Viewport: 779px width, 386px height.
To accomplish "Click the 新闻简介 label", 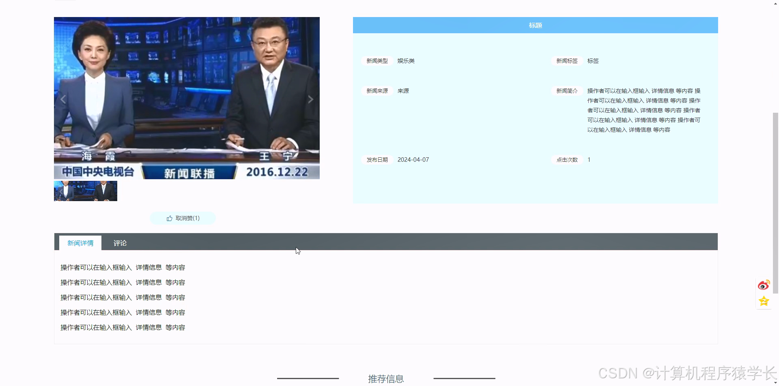I will (567, 91).
